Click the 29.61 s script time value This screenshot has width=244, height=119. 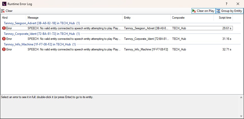pos(227,28)
